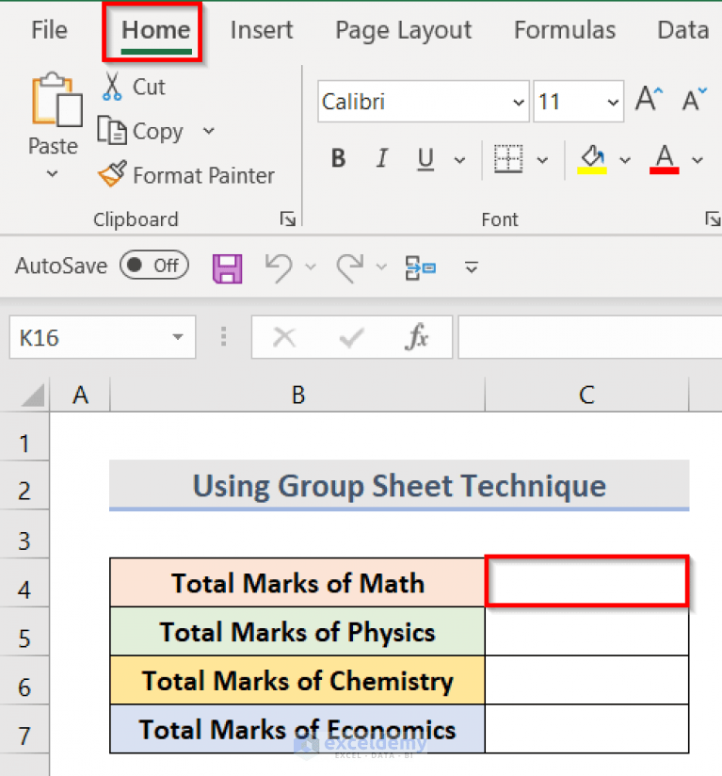Open the File menu
This screenshot has height=776, width=722.
click(x=48, y=29)
